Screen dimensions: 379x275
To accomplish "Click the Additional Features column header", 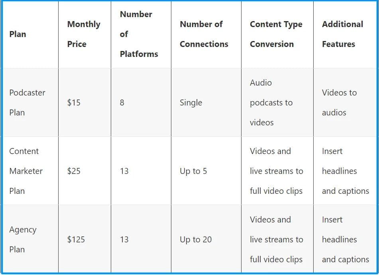I will coord(342,34).
